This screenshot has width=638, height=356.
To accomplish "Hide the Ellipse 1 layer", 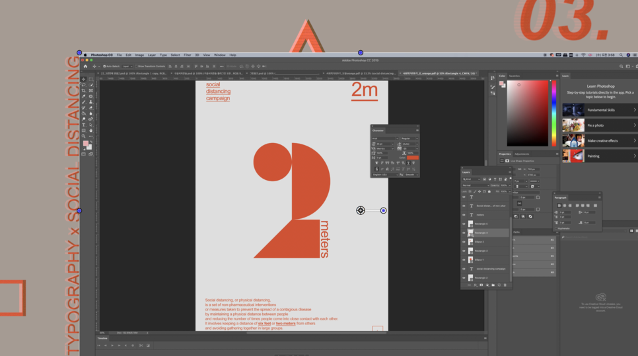I will [464, 260].
